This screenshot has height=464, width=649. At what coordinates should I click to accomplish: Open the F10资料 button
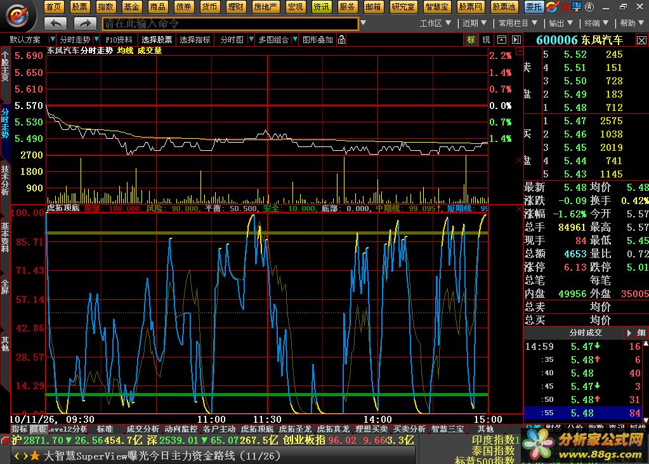click(x=119, y=40)
